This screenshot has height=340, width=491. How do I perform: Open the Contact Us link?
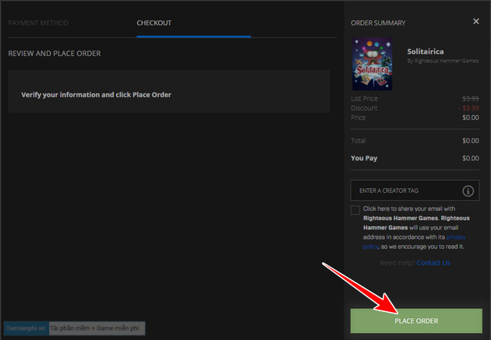coord(433,263)
